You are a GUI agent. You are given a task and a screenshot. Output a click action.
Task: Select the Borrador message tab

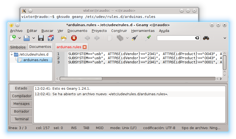[21, 111]
